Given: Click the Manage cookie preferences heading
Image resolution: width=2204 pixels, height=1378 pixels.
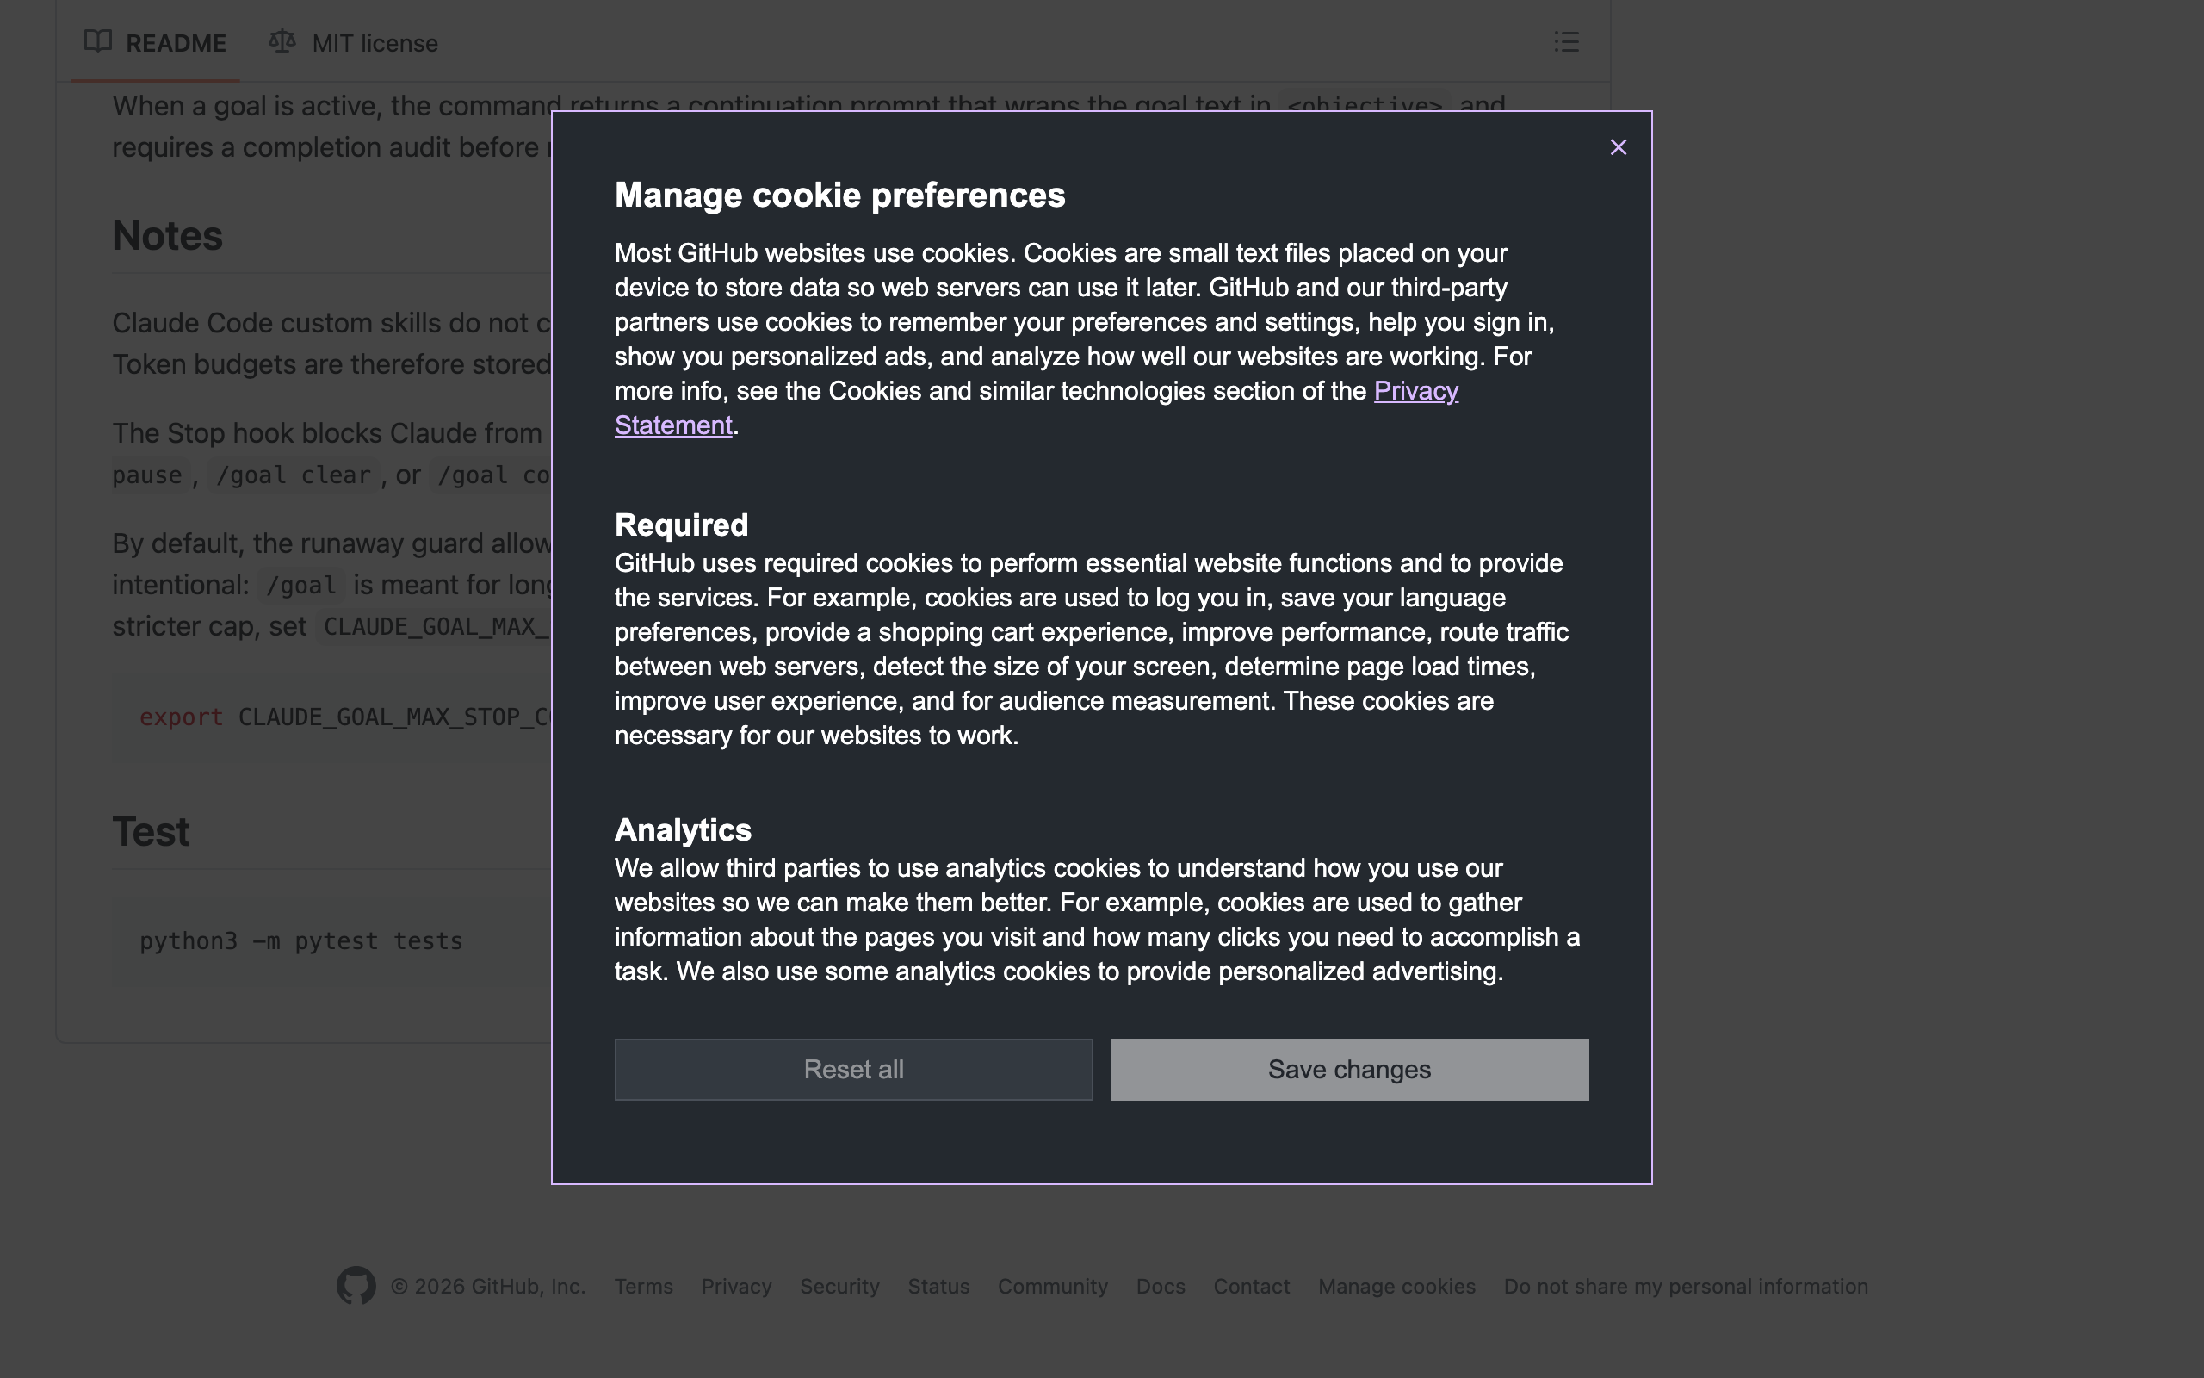Looking at the screenshot, I should coord(839,195).
